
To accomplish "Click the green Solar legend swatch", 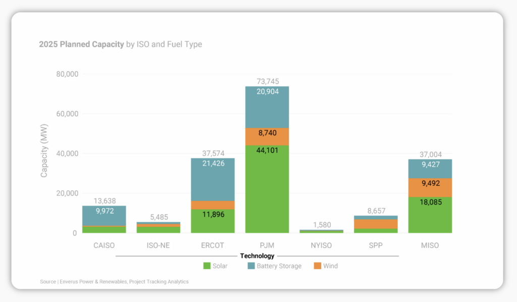I will pyautogui.click(x=206, y=266).
